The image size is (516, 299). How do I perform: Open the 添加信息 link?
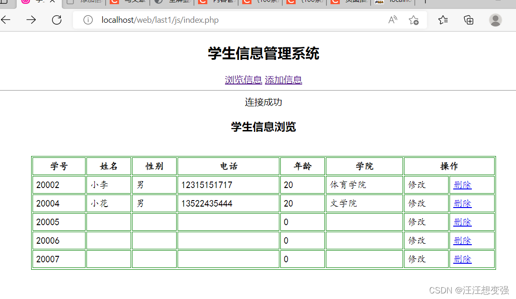click(284, 80)
